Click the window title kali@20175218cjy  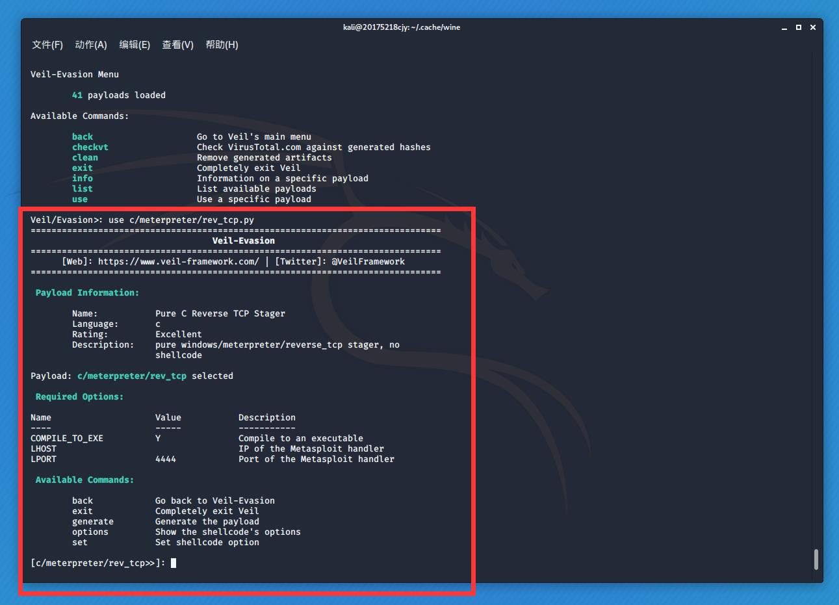[402, 27]
